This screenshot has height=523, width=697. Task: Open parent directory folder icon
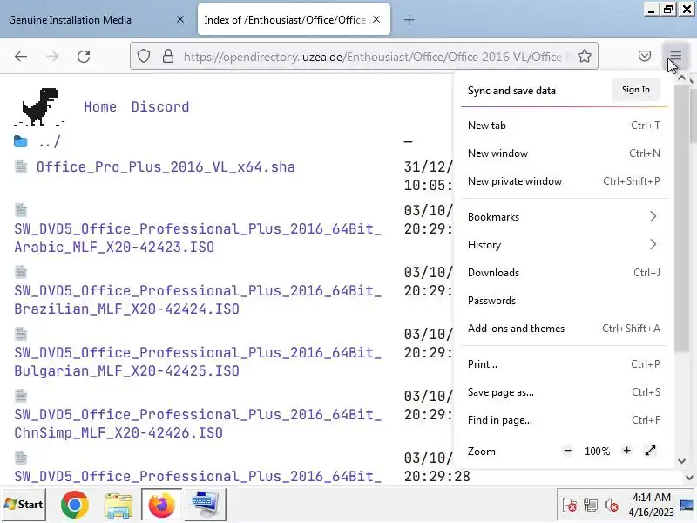pos(20,141)
